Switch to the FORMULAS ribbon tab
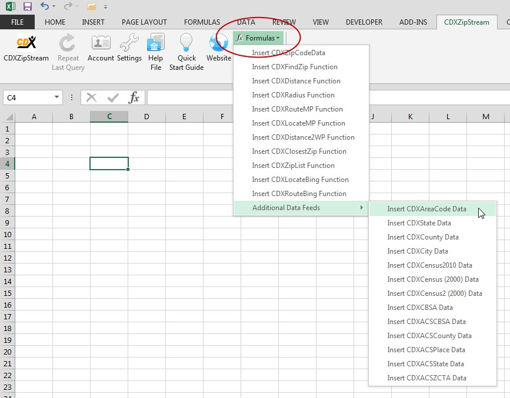Screen dimensions: 510x398 (202, 22)
